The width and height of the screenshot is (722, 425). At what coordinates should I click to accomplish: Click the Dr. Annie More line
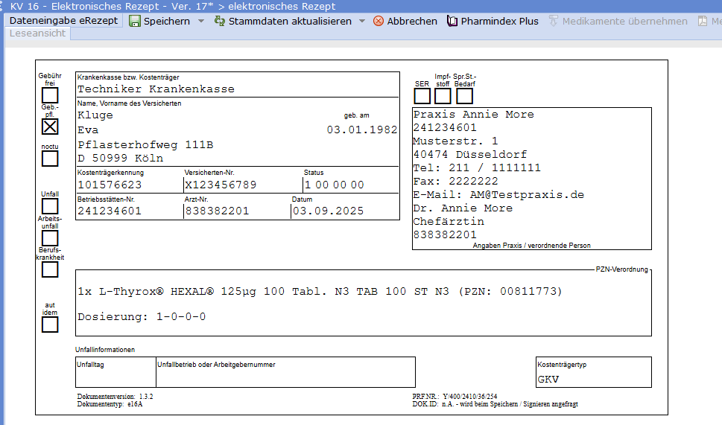click(463, 208)
